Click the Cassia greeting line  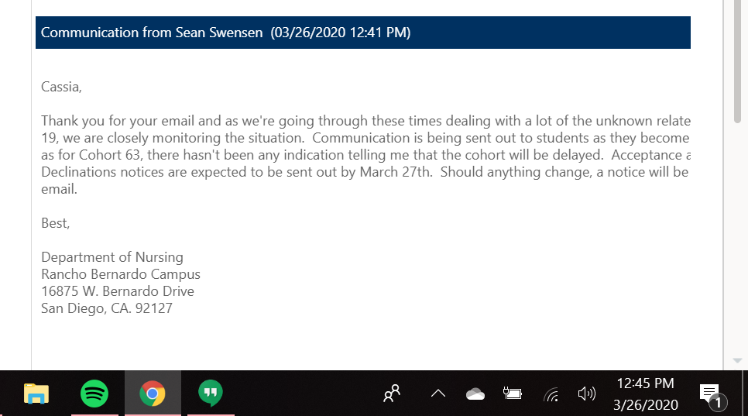coord(61,87)
